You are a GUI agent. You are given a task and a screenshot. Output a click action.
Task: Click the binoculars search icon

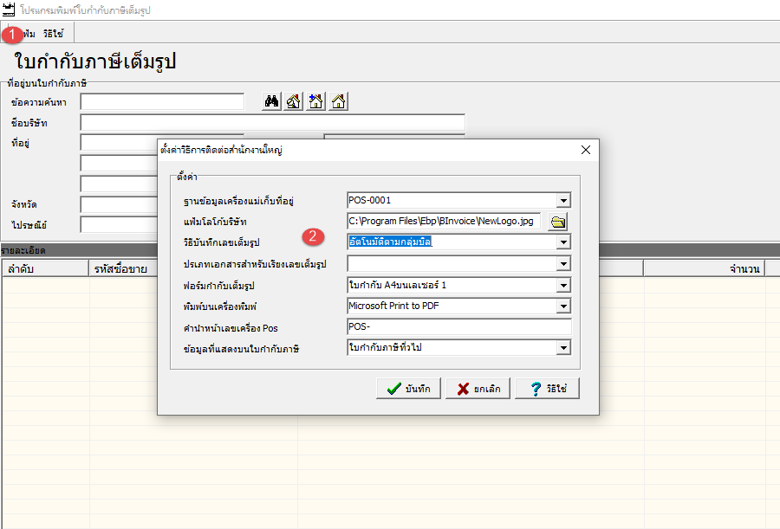click(271, 101)
